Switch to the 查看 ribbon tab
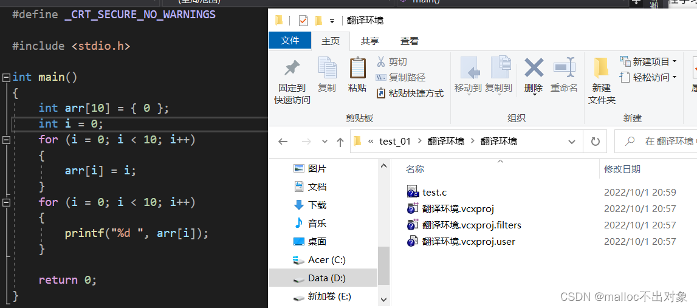Image resolution: width=697 pixels, height=308 pixels. (x=410, y=41)
